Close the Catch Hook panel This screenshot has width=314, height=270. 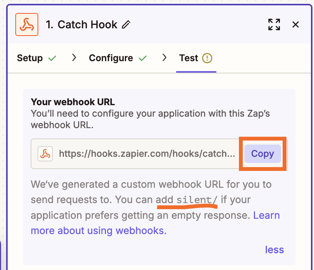(x=295, y=24)
